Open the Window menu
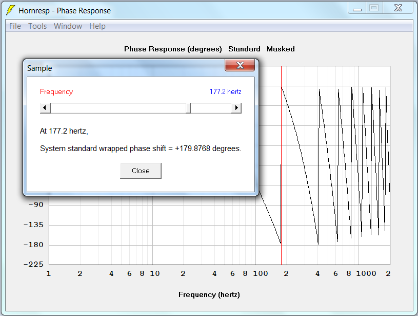The image size is (418, 316). coord(68,26)
